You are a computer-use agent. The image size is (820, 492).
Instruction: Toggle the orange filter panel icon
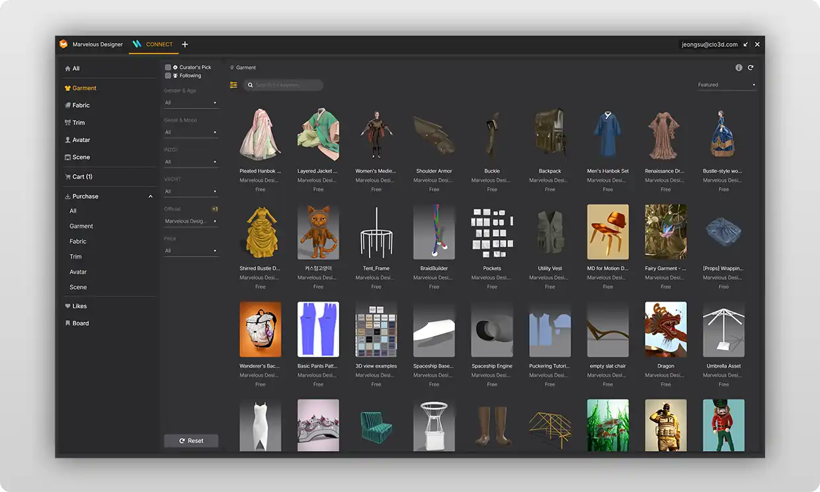pos(233,85)
